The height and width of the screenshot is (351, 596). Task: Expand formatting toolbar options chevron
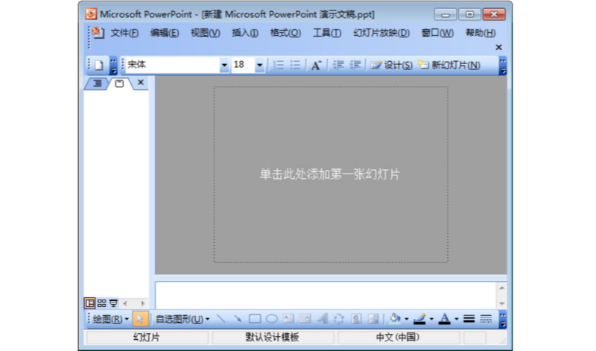point(503,66)
